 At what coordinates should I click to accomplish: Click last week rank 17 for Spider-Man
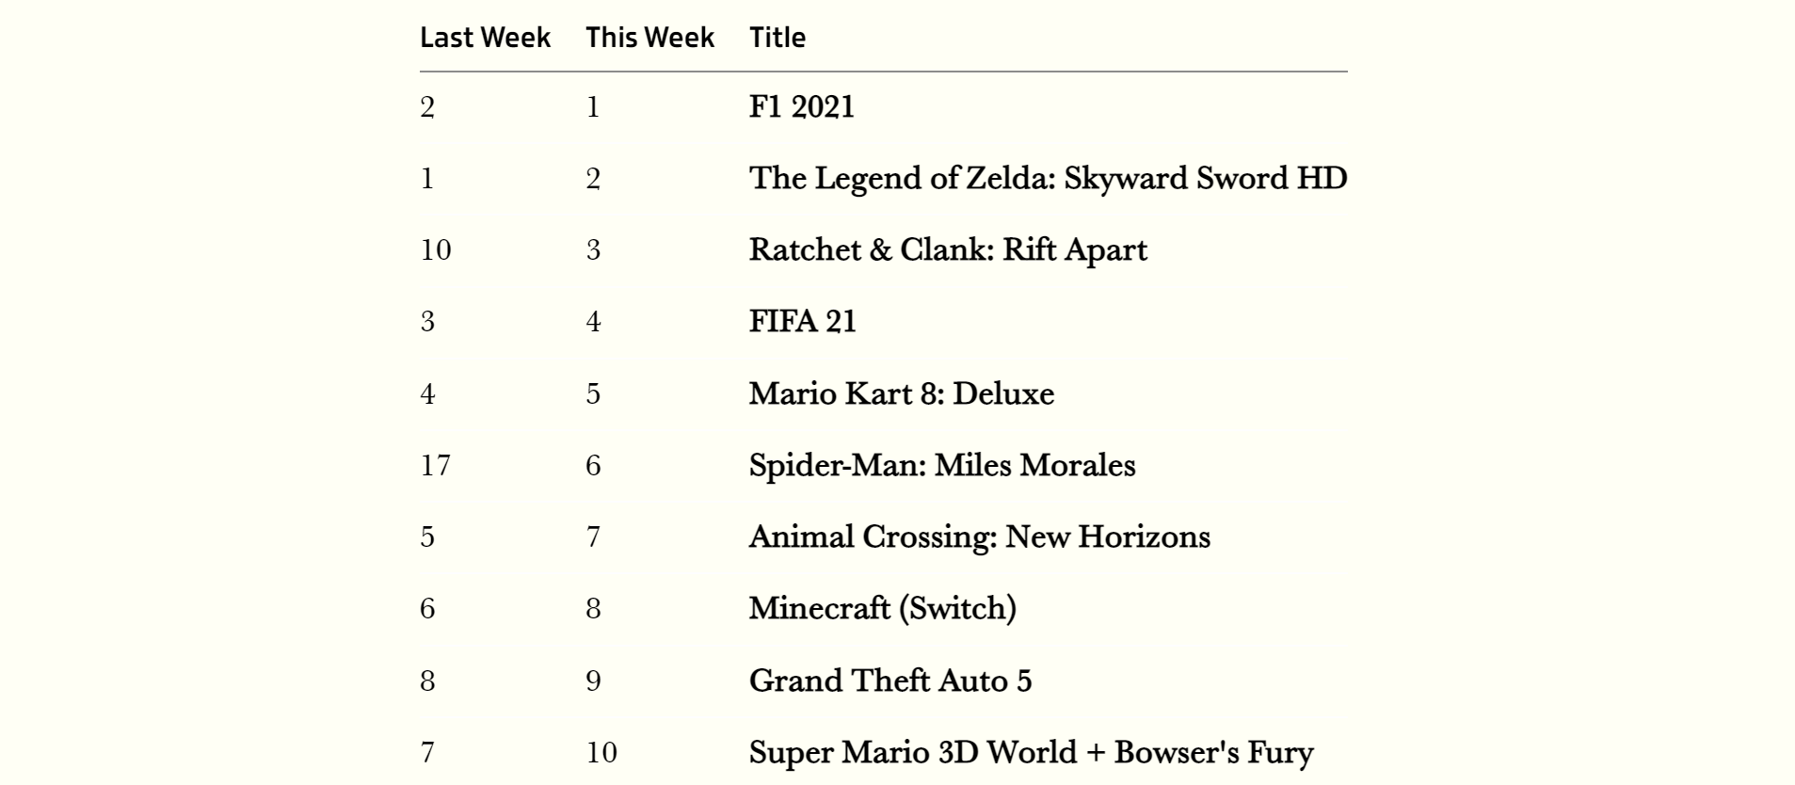tap(436, 465)
